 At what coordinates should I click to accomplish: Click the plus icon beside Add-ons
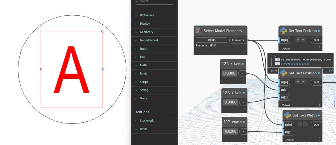pos(171,112)
